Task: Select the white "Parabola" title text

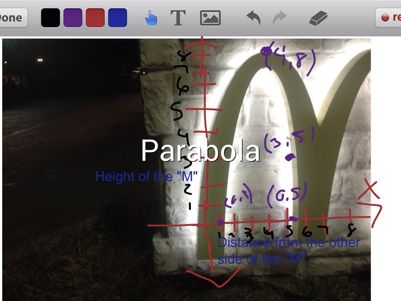Action: point(200,151)
